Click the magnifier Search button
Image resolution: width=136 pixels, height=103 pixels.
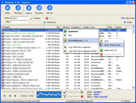[35, 18]
